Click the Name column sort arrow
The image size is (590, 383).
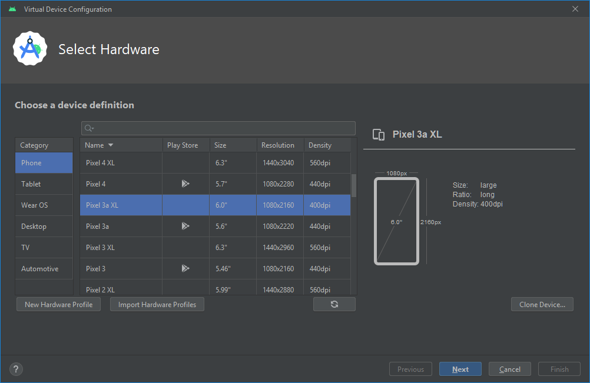tap(111, 145)
